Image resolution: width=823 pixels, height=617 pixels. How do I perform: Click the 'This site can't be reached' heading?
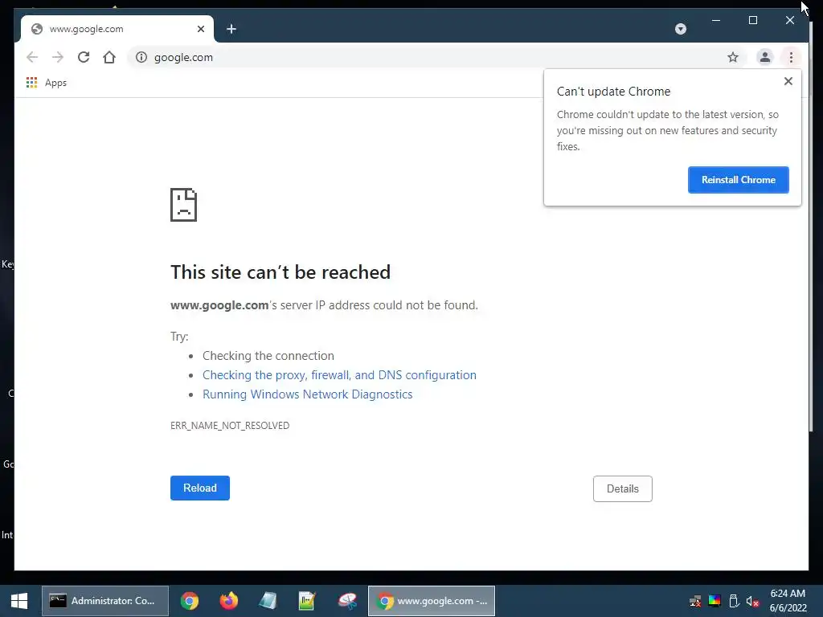click(x=280, y=272)
